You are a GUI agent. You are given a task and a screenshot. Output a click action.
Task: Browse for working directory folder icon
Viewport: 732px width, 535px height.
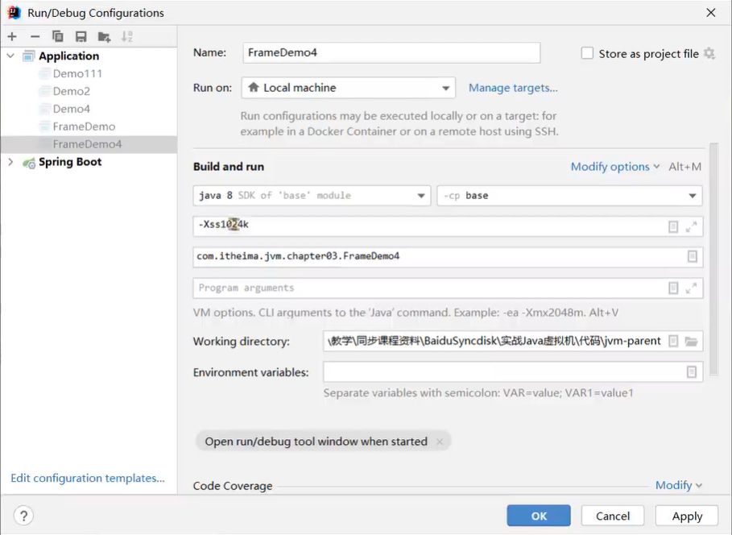[691, 342]
